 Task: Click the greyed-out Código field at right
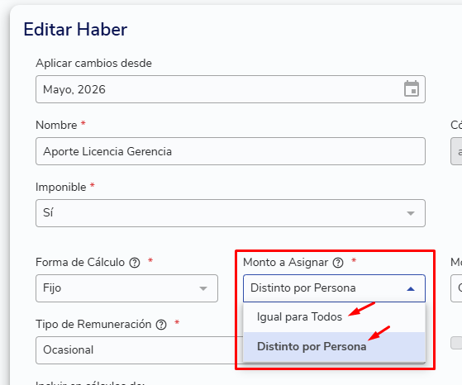[x=456, y=151]
